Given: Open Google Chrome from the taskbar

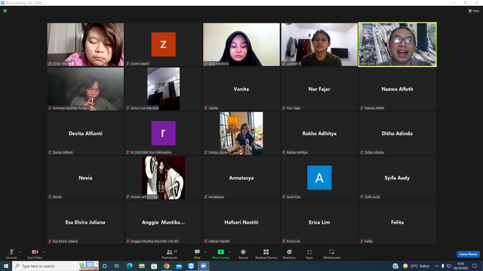Looking at the screenshot, I should click(x=166, y=266).
